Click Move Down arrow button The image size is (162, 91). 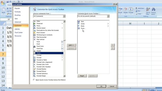(113, 48)
